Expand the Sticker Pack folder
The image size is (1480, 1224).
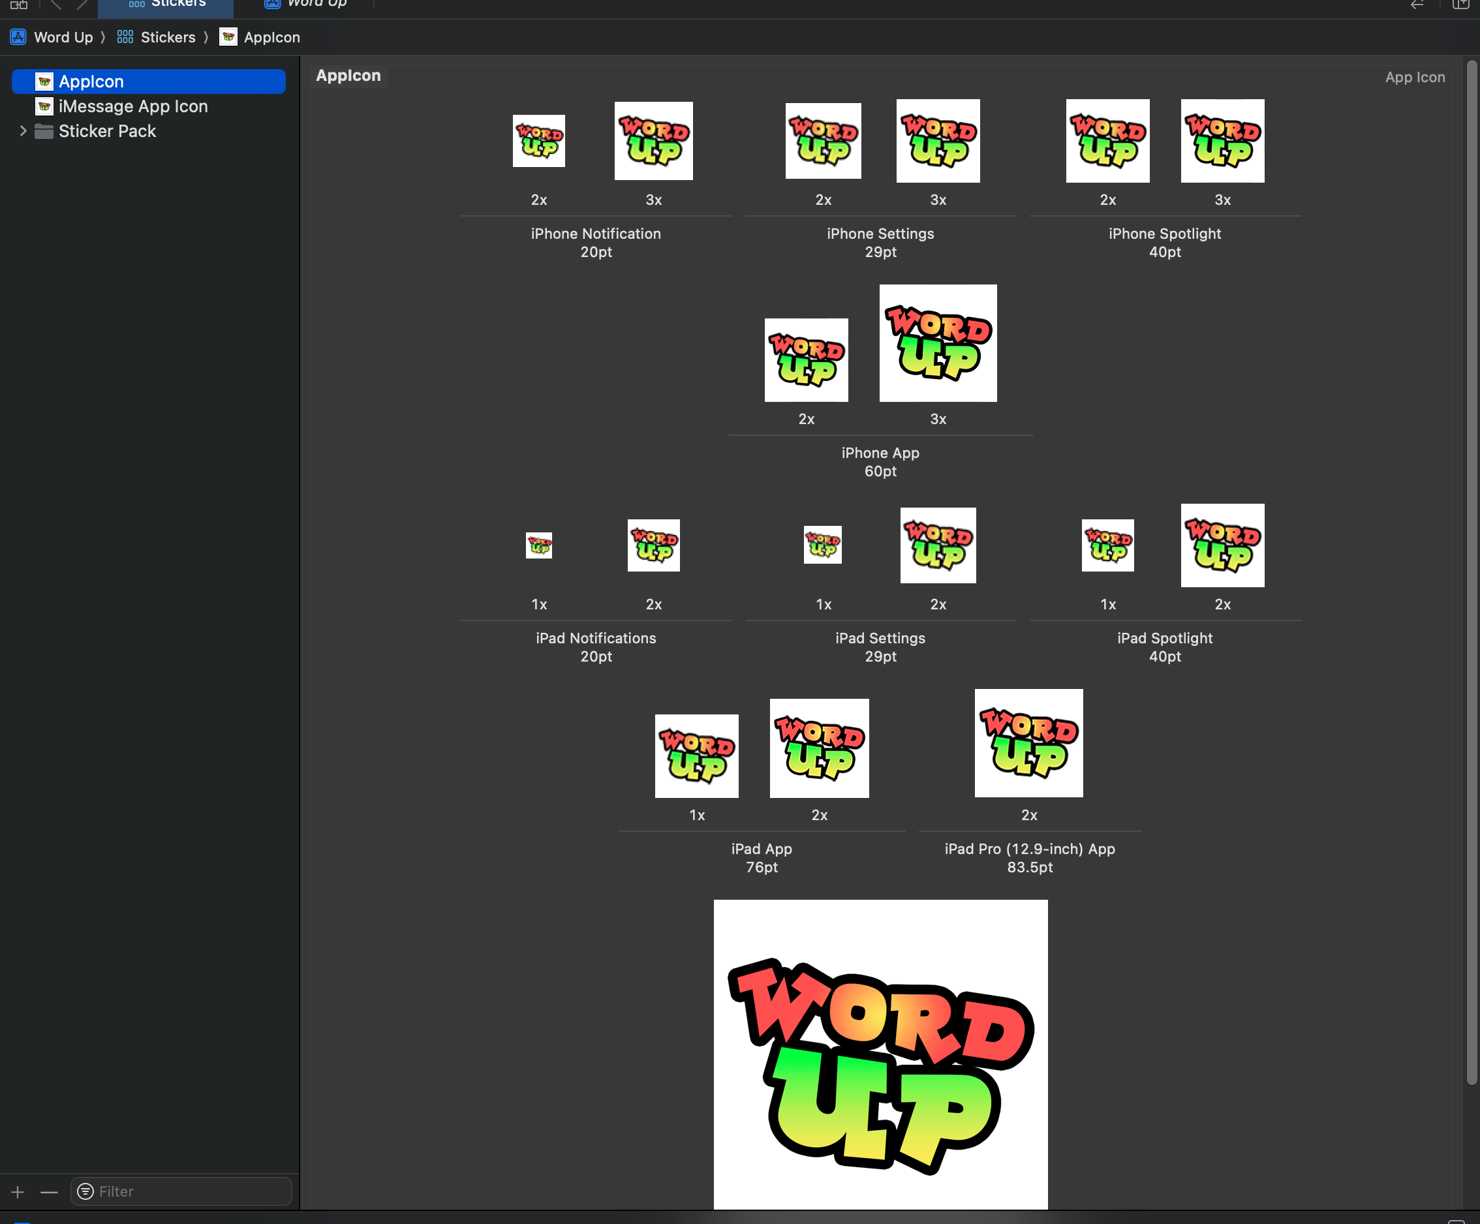point(23,131)
